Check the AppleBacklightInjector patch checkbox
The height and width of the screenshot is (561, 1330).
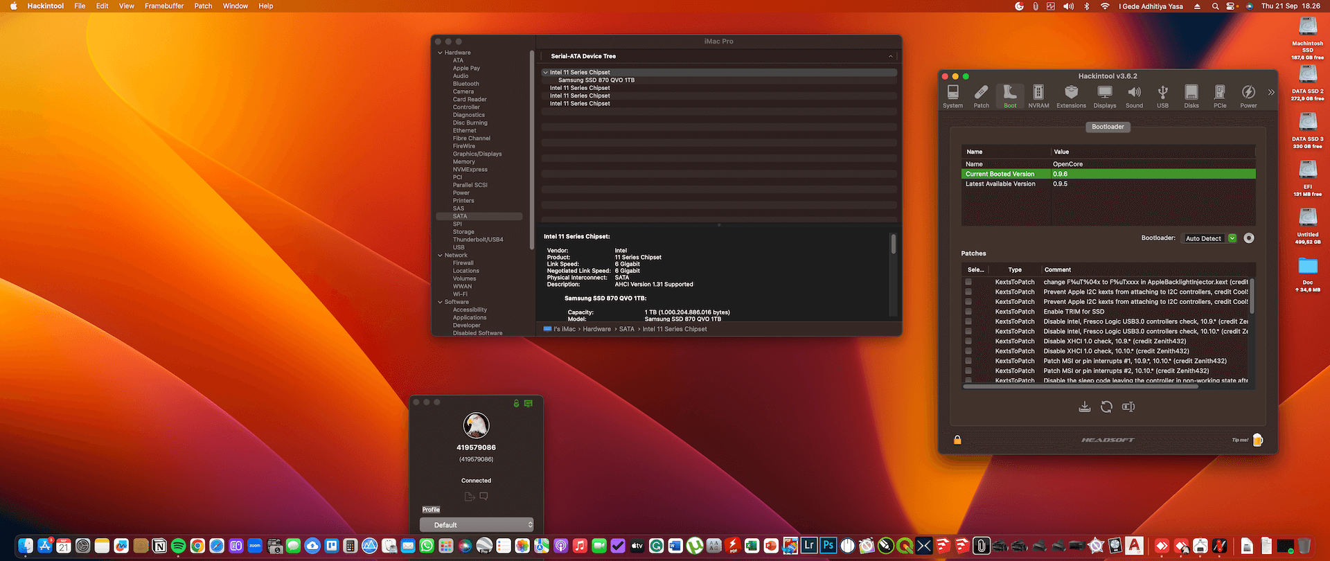point(968,282)
